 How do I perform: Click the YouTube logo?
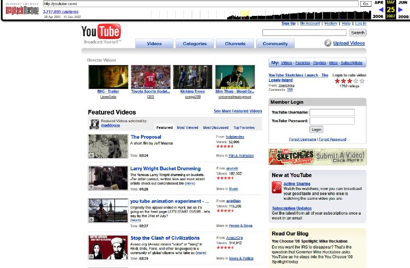point(101,32)
